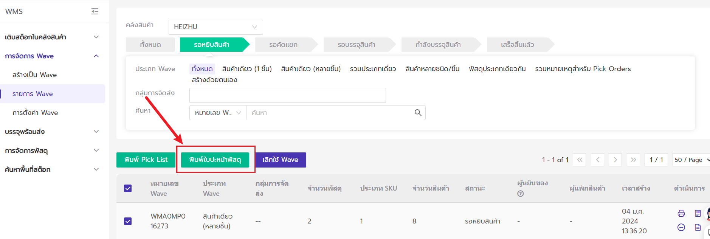The width and height of the screenshot is (710, 239).
Task: Switch to the ทั้งหมด status tab
Action: tap(150, 45)
